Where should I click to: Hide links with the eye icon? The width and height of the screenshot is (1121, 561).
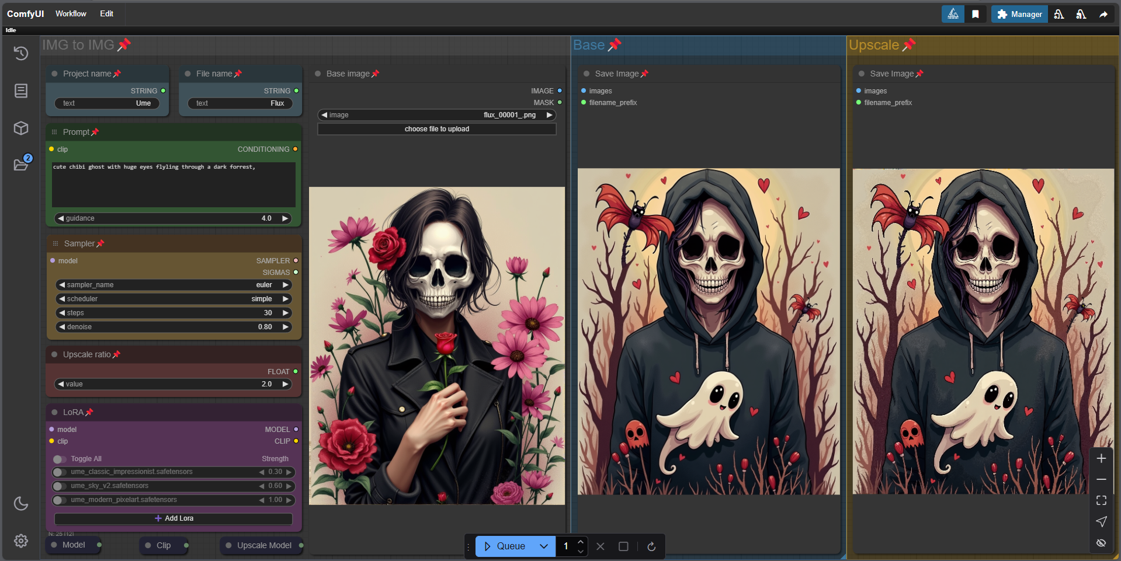[1101, 543]
